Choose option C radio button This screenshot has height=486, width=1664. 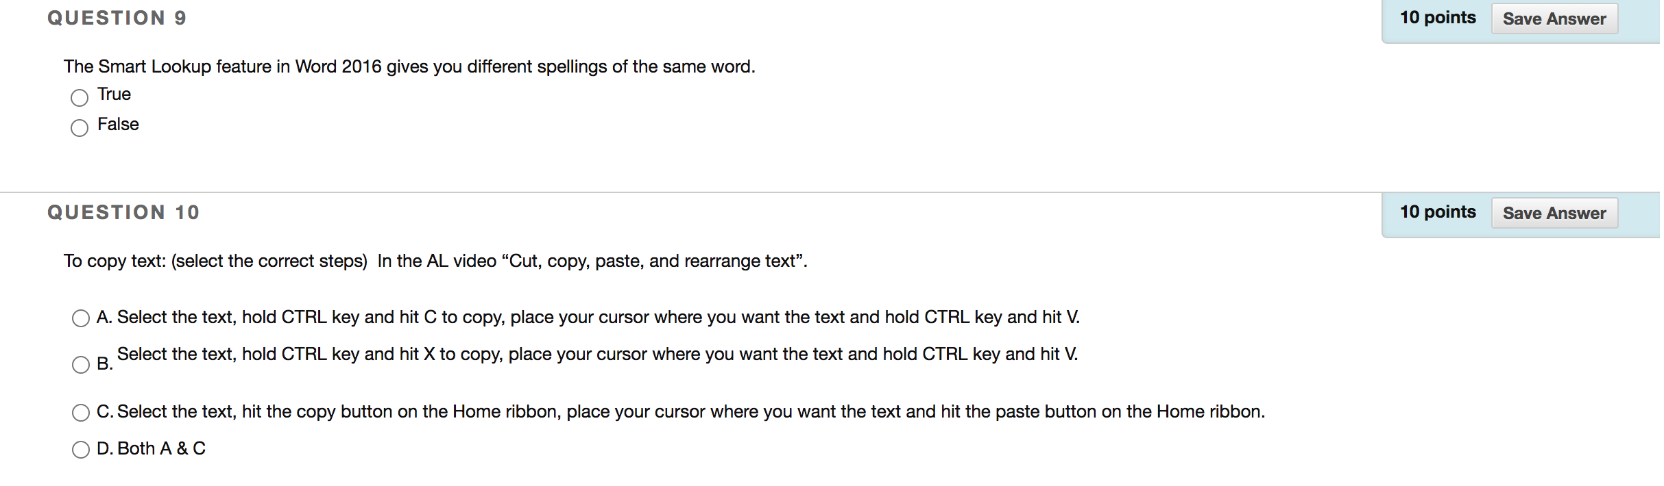click(81, 412)
